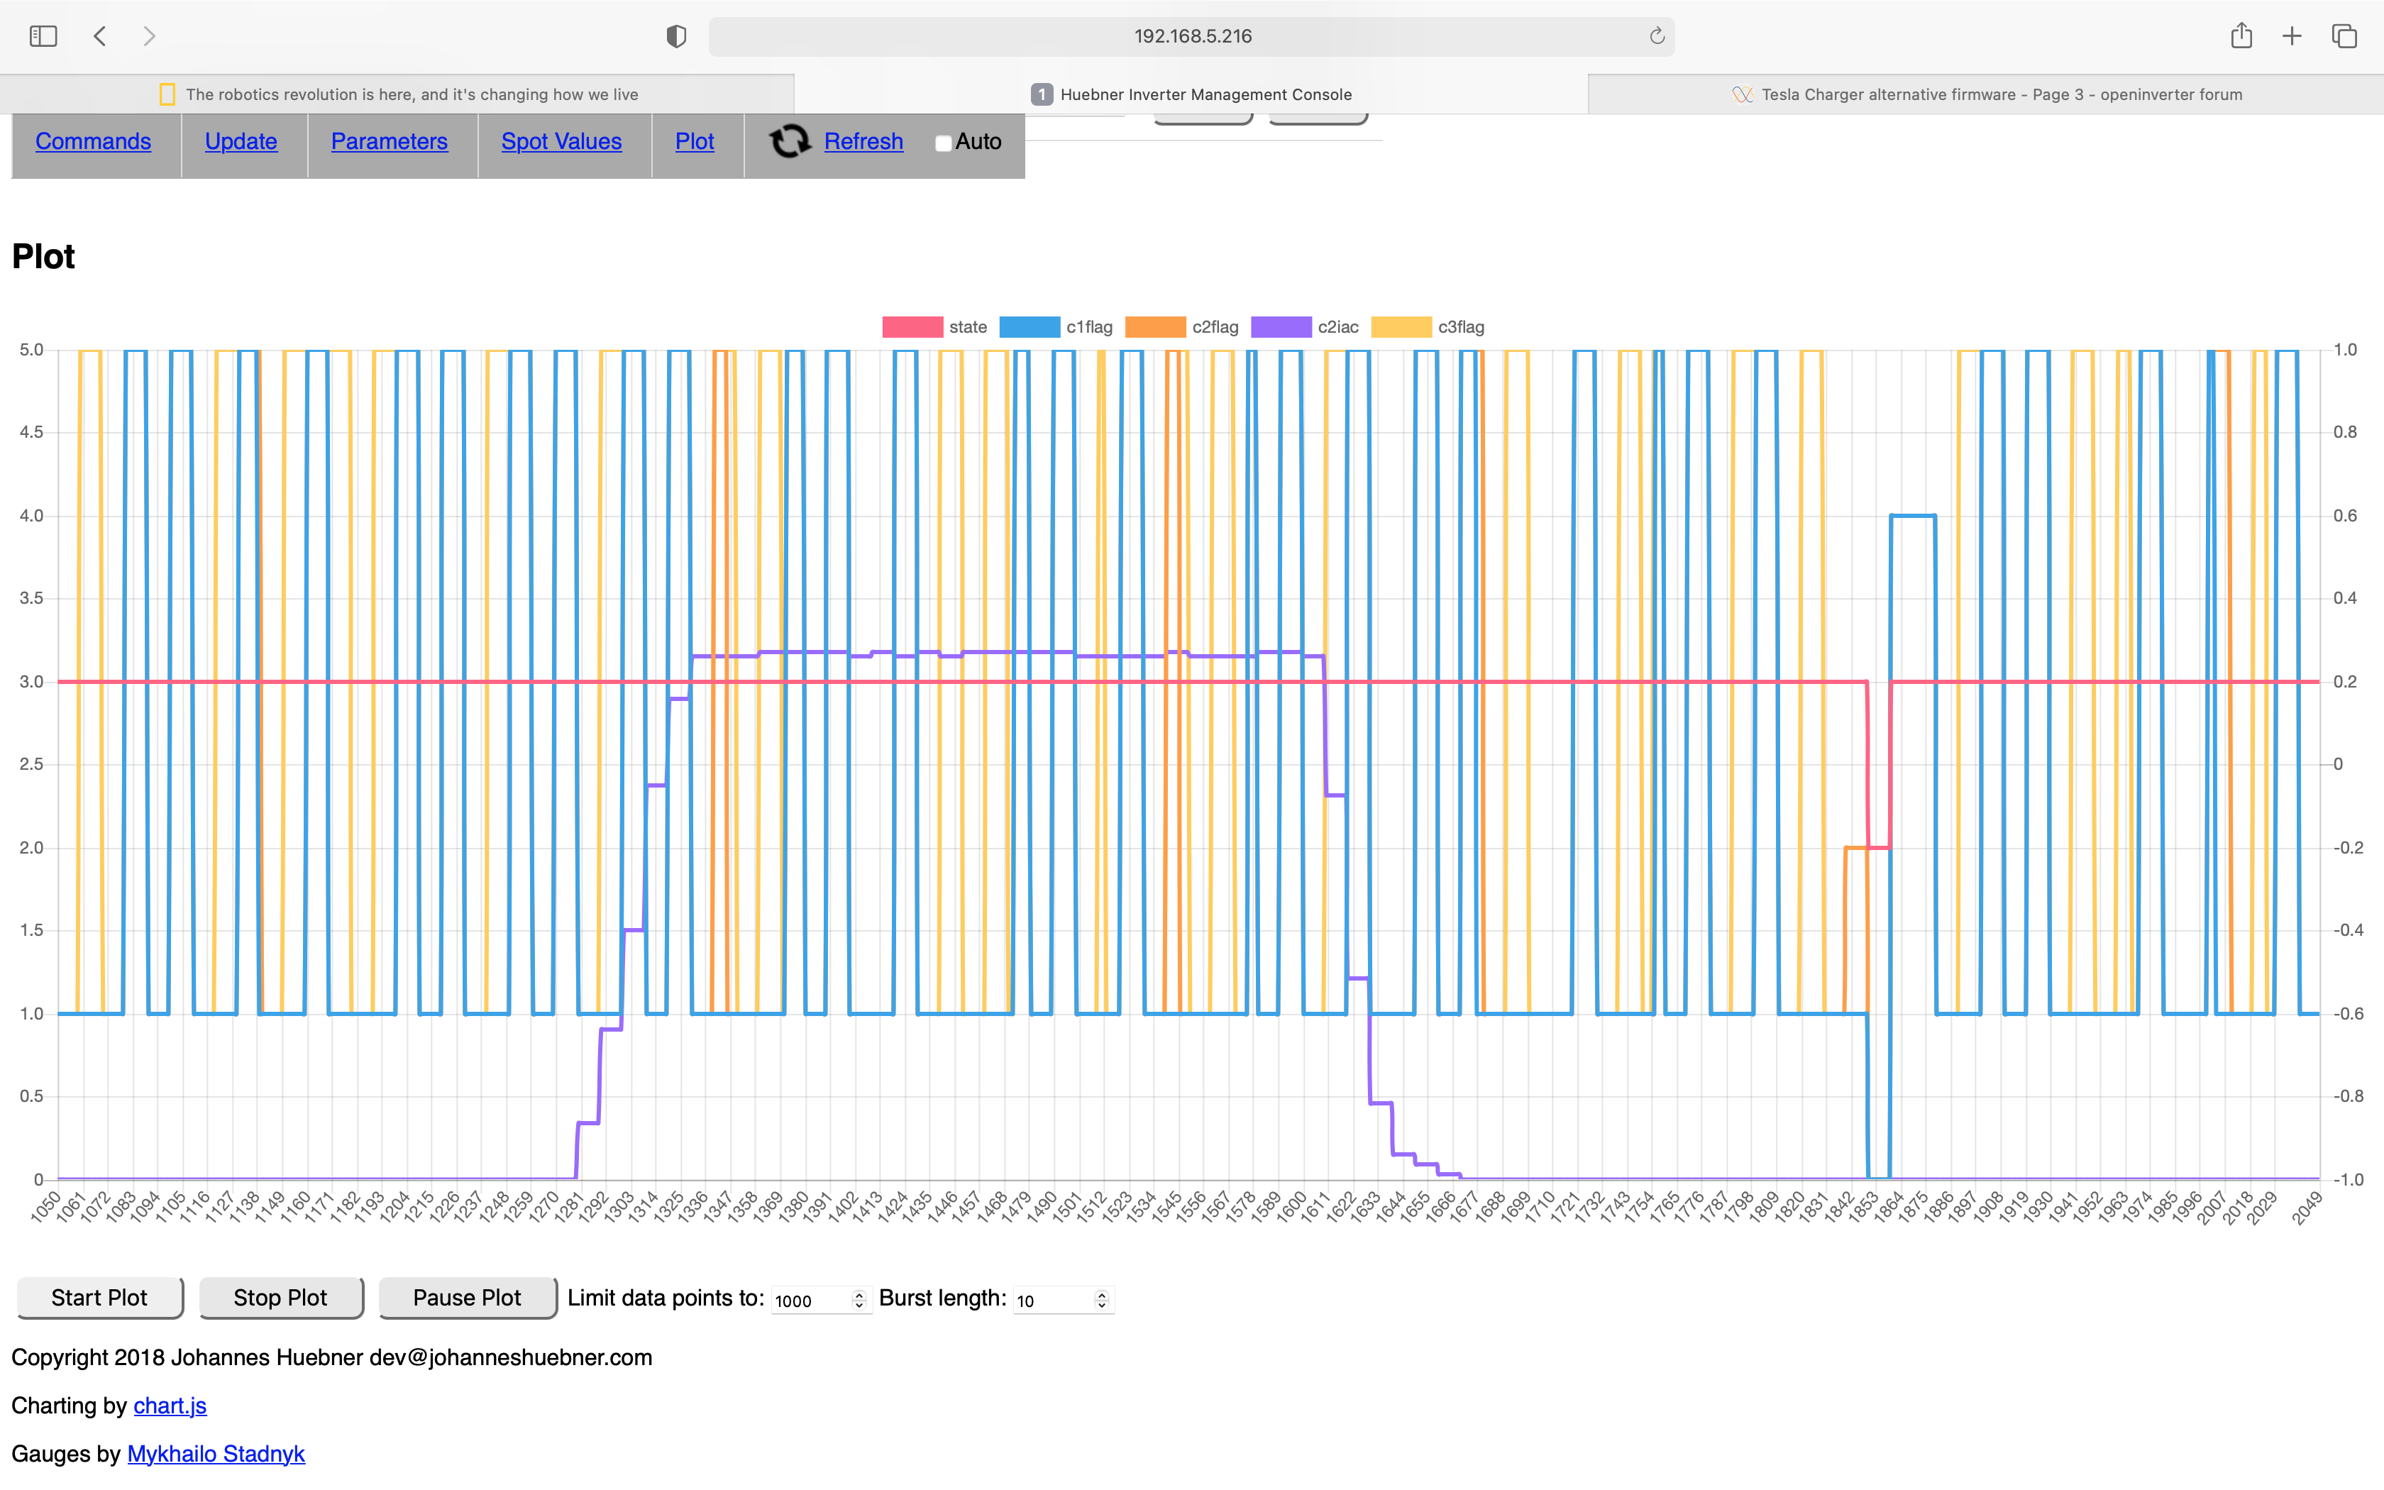Open the Spot Values menu link
This screenshot has height=1490, width=2384.
point(561,142)
